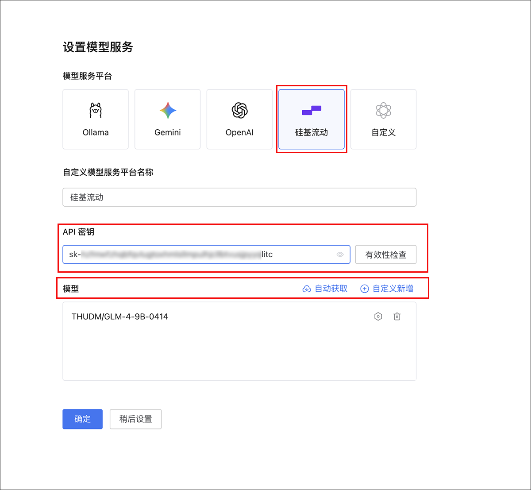Delete THUDM/GLM-4-9B-0414 with the trash icon
531x490 pixels.
[x=397, y=316]
